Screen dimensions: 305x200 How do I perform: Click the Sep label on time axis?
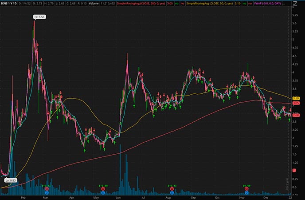(x=193, y=197)
